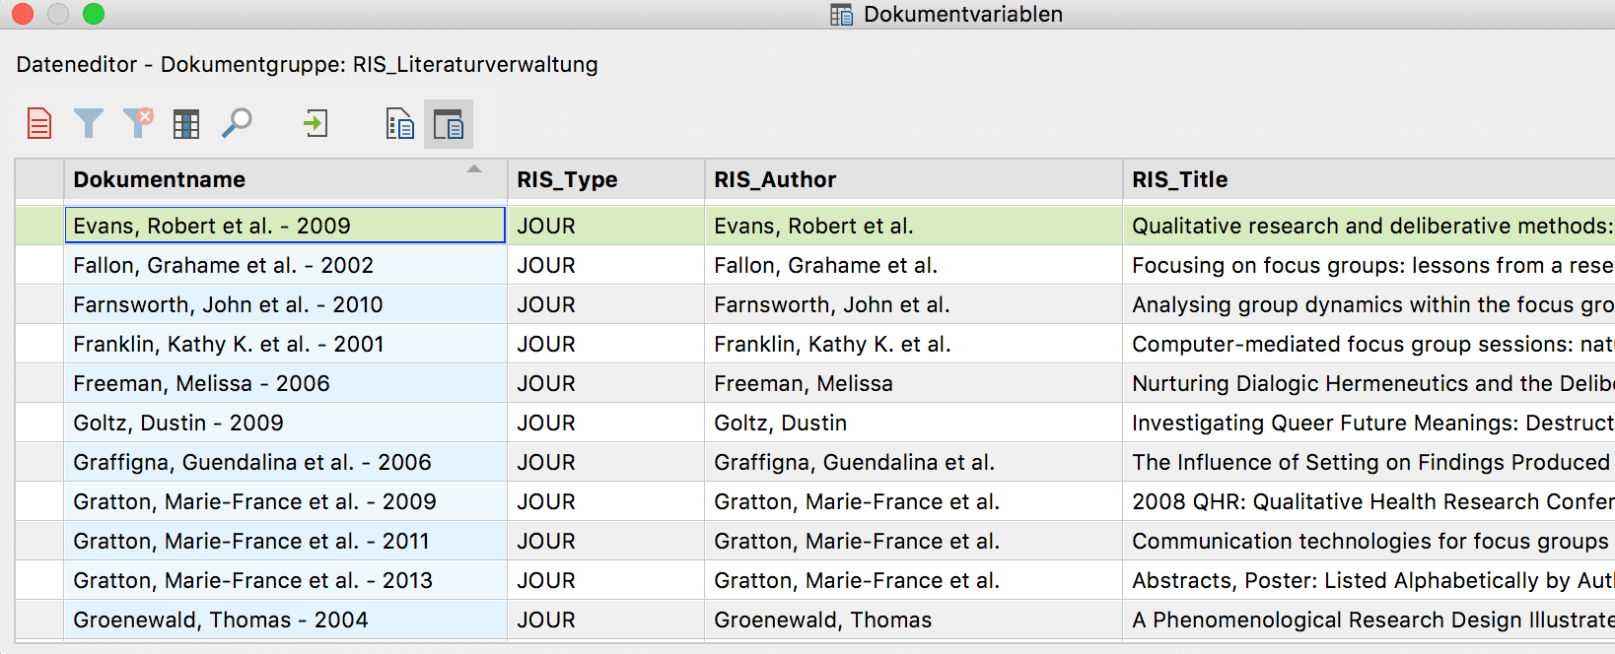Screen dimensions: 1615x654
Task: Click the filter funnel icon
Action: pyautogui.click(x=89, y=124)
